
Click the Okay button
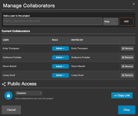(x=127, y=110)
